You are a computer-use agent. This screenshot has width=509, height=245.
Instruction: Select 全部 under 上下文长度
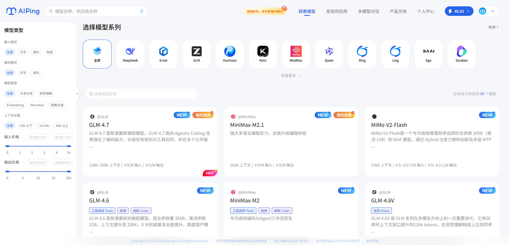tap(10, 126)
